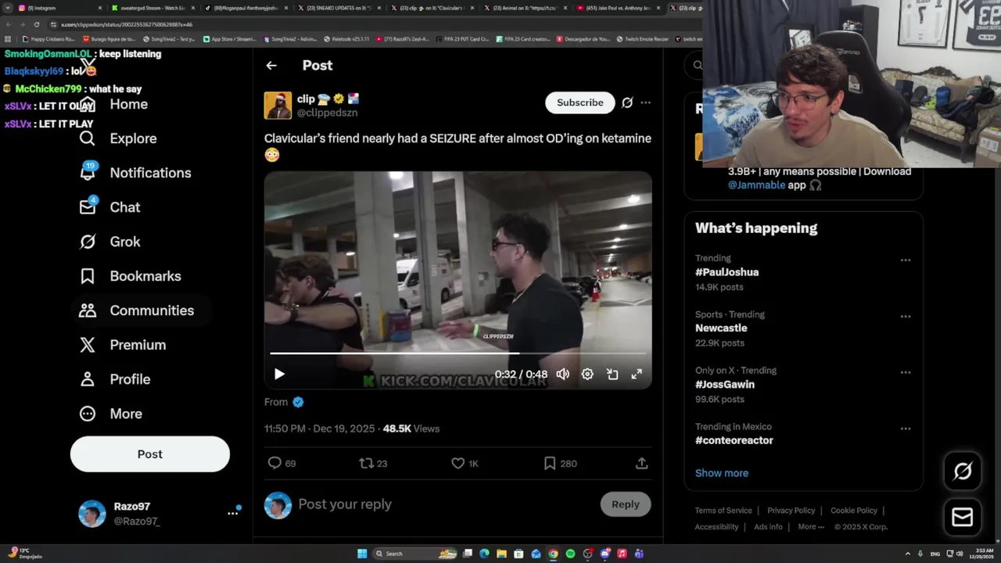Enter fullscreen on the video
The image size is (1001, 563).
[x=637, y=375]
